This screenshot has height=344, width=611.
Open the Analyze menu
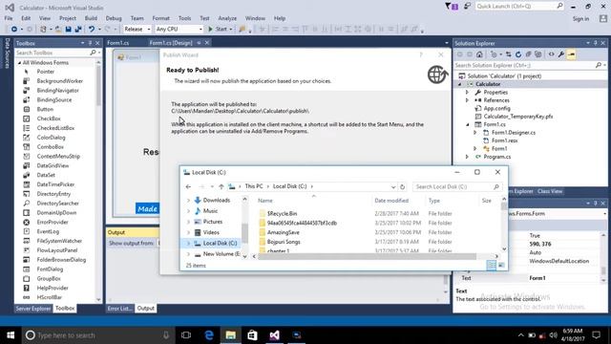227,18
